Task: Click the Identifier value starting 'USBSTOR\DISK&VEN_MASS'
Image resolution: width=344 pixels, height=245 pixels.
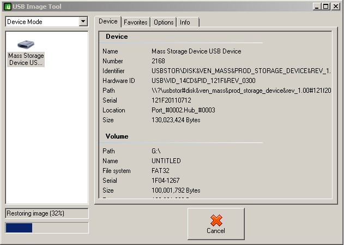Action: 241,71
